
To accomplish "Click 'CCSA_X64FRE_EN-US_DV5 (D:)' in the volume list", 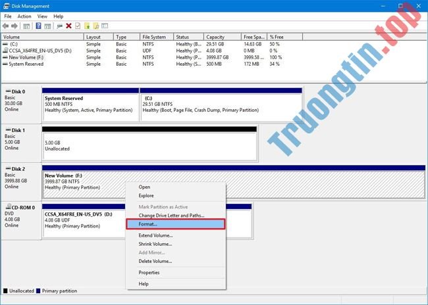I will (40, 51).
